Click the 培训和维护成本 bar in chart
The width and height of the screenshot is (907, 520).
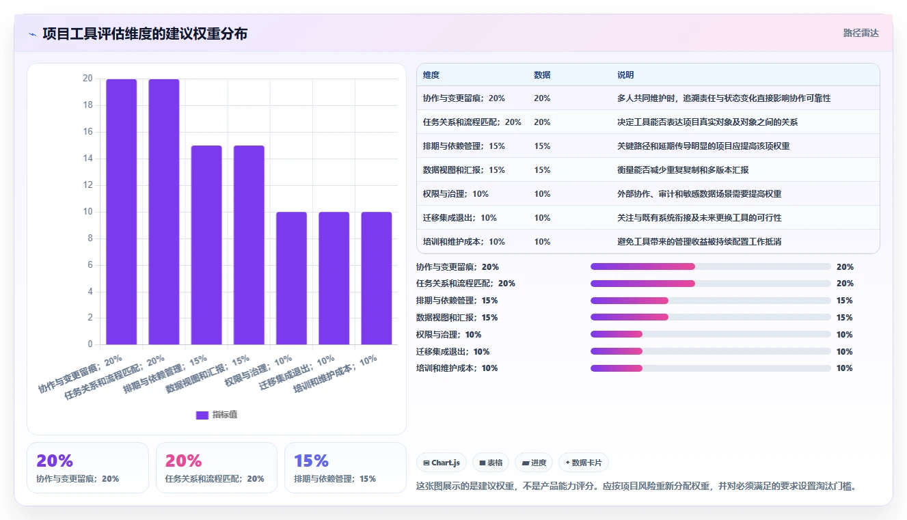(377, 278)
